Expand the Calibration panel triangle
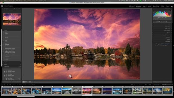This screenshot has width=174, height=98. 171,42
